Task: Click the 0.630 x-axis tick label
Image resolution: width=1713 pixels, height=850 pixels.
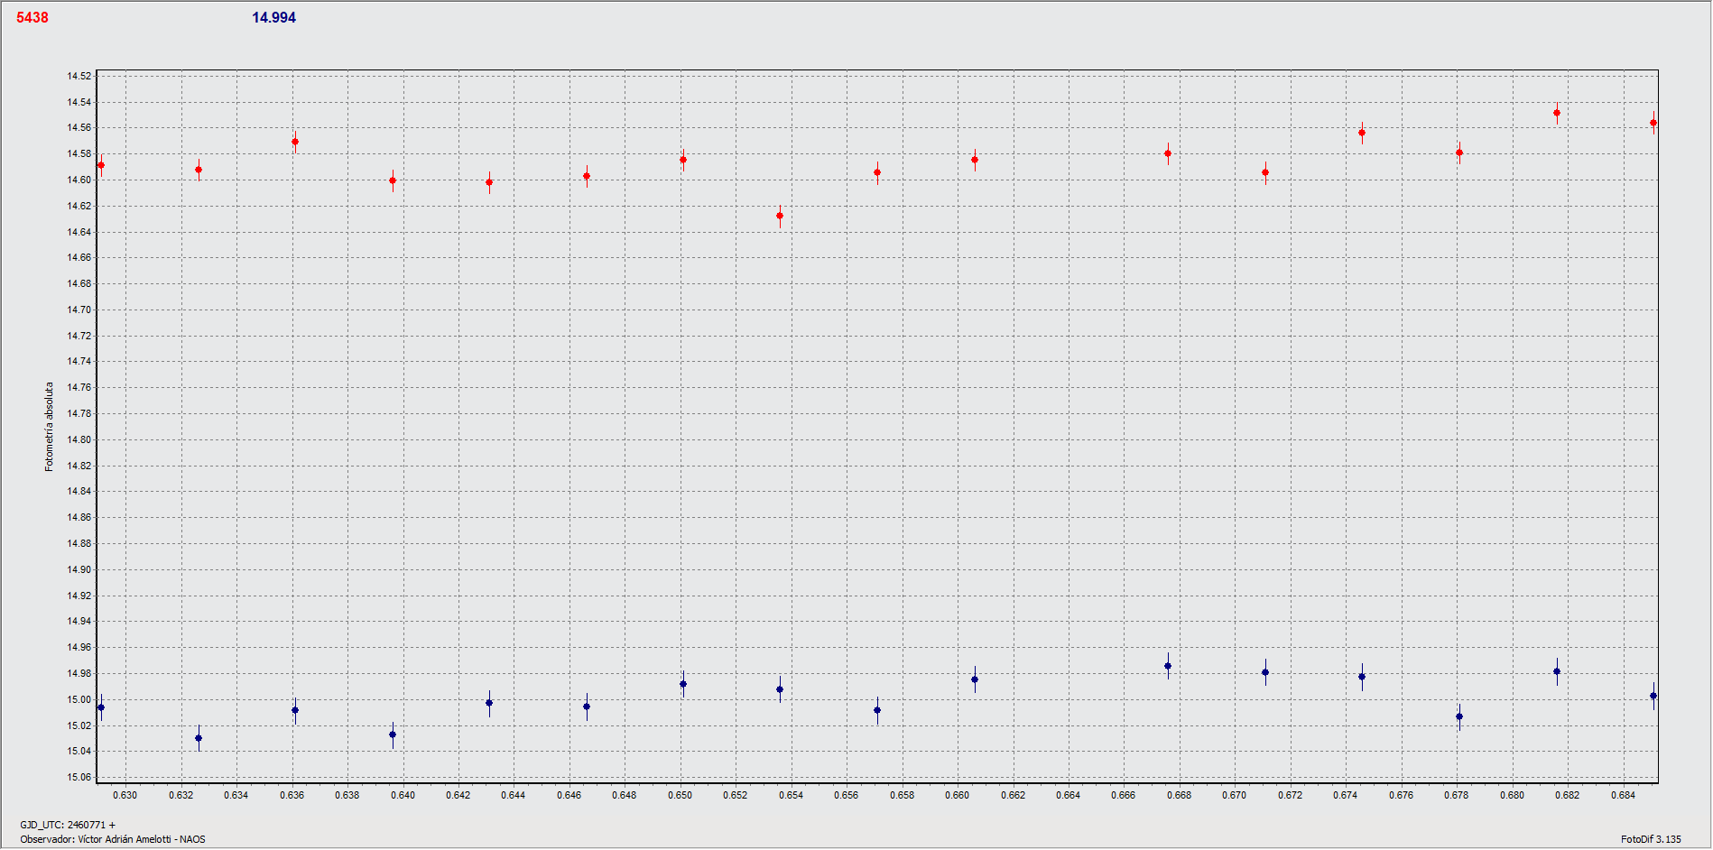Action: (x=125, y=795)
